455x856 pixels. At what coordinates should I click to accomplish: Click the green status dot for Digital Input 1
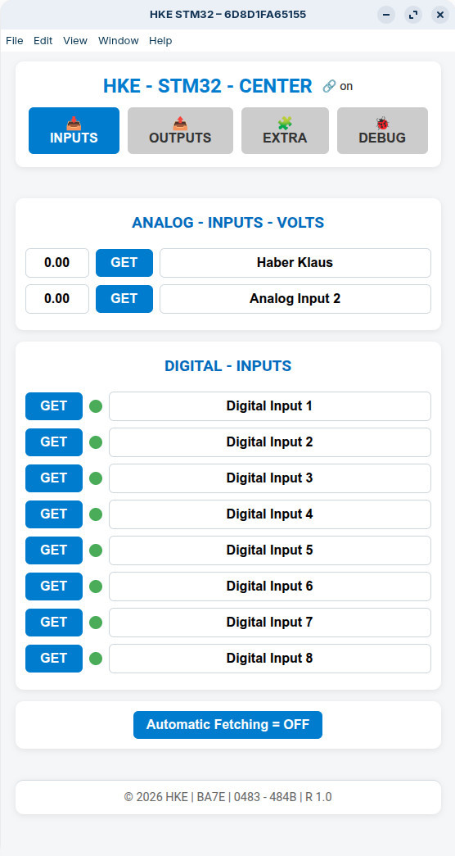[96, 406]
